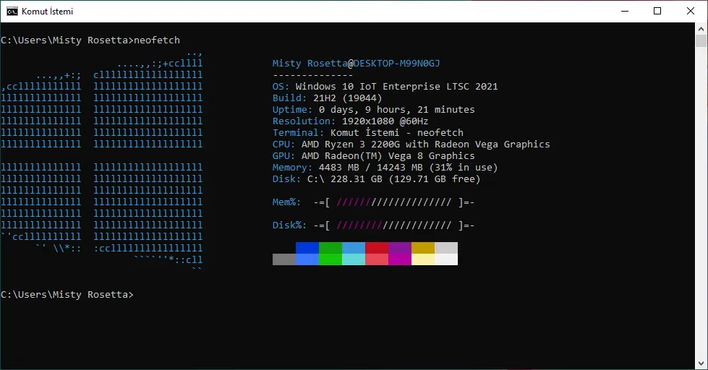Click the 'GPU: AMD Radeon(TM) Vega 8 Graphics' line
Screen dimensions: 708x370
pyautogui.click(x=373, y=156)
